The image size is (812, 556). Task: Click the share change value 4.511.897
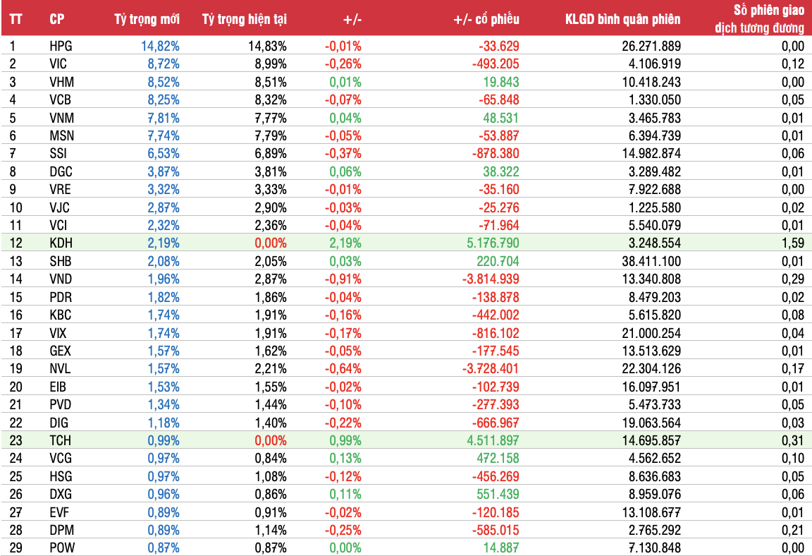[x=493, y=440]
